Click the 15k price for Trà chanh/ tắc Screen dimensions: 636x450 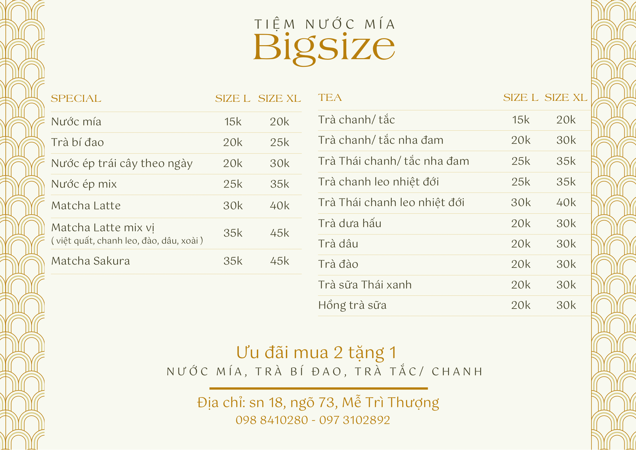(521, 120)
